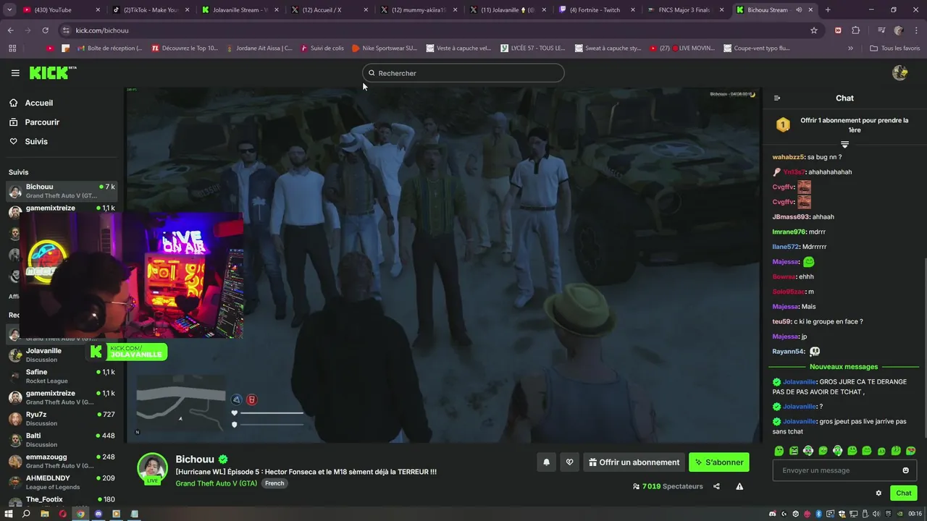
Task: Open the hamburger sidebar menu
Action: pyautogui.click(x=15, y=73)
